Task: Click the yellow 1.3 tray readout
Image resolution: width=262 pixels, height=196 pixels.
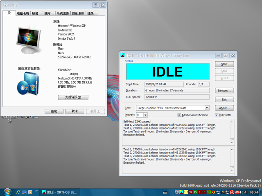Action: [x=186, y=192]
